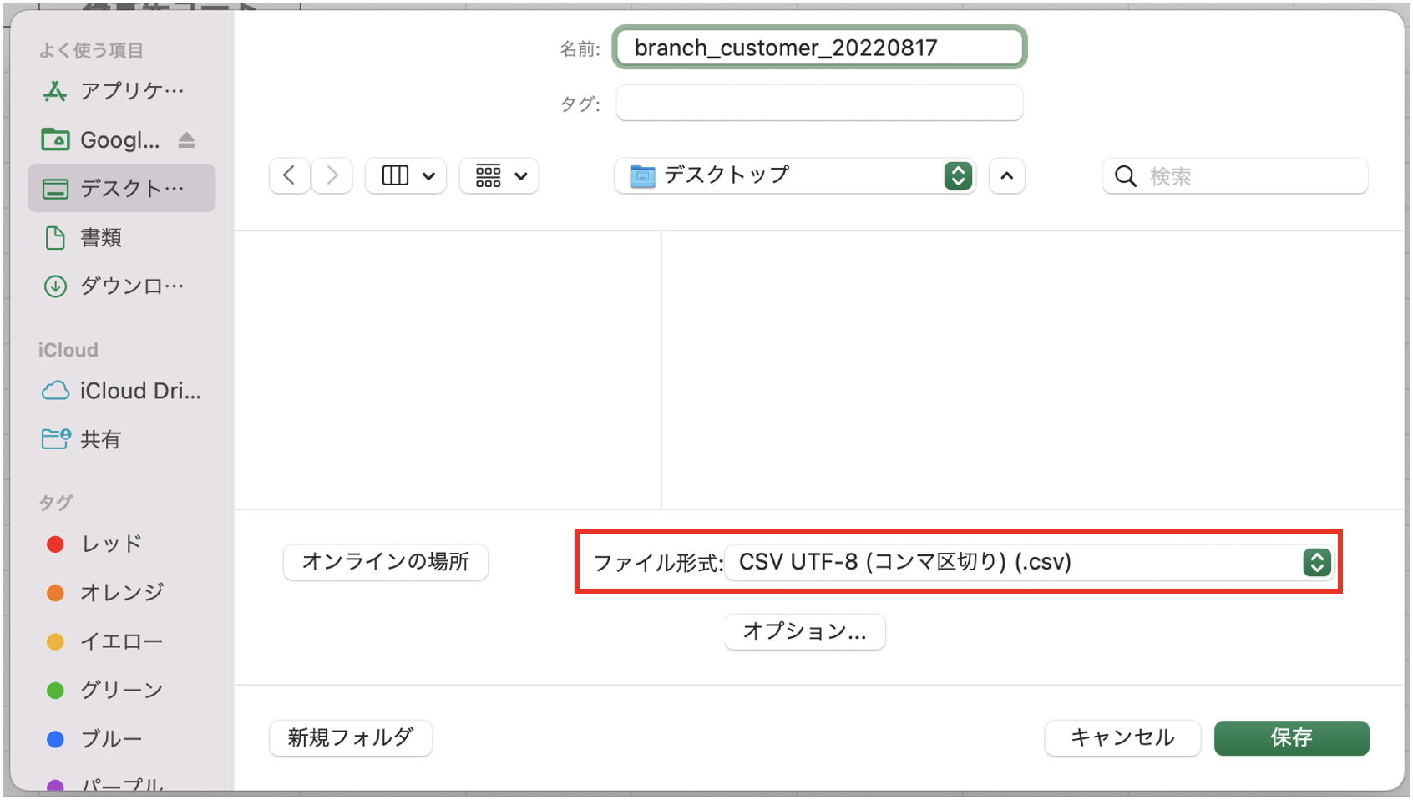Select the yellow イエロー tag
Viewport: 1413px width, 800px height.
tap(122, 641)
